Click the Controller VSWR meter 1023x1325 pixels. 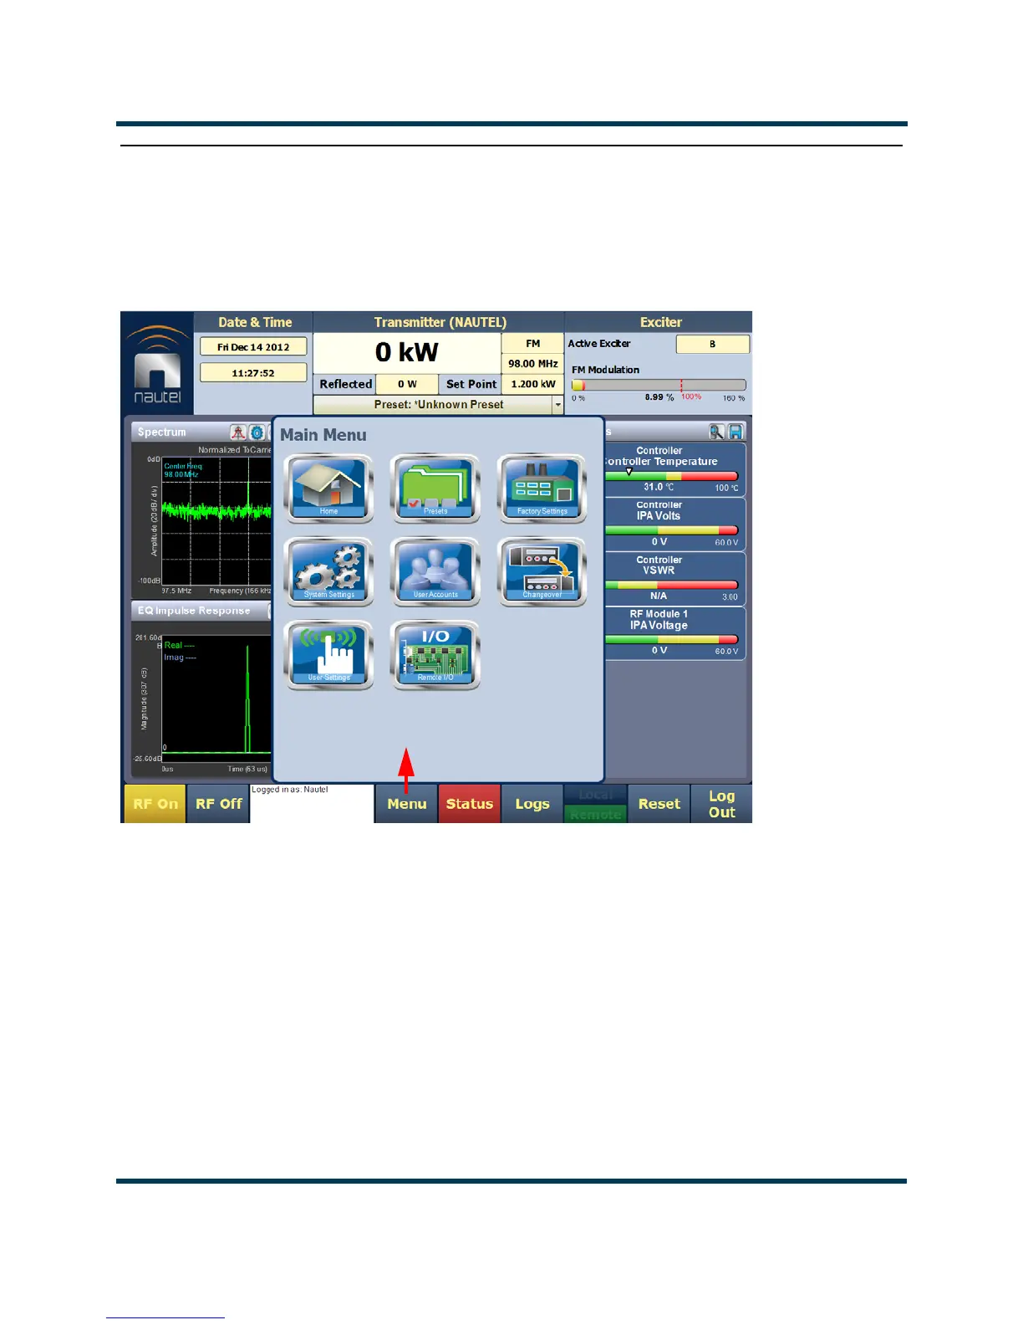click(x=674, y=579)
